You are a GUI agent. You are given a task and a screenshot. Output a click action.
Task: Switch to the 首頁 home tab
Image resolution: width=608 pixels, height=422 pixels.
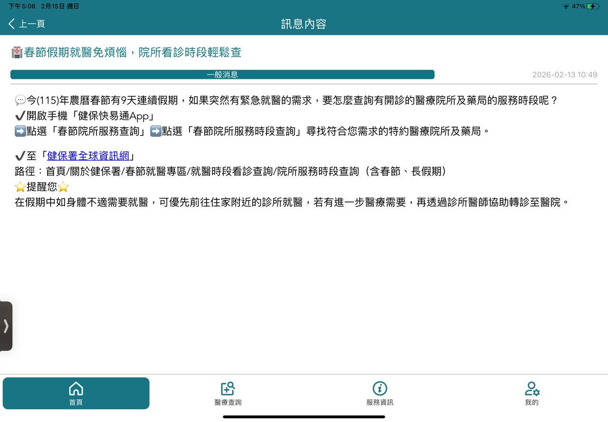76,393
